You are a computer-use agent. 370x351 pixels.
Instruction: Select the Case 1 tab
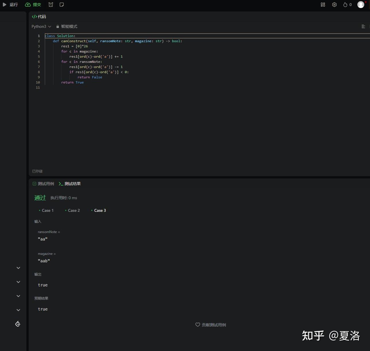pyautogui.click(x=47, y=210)
